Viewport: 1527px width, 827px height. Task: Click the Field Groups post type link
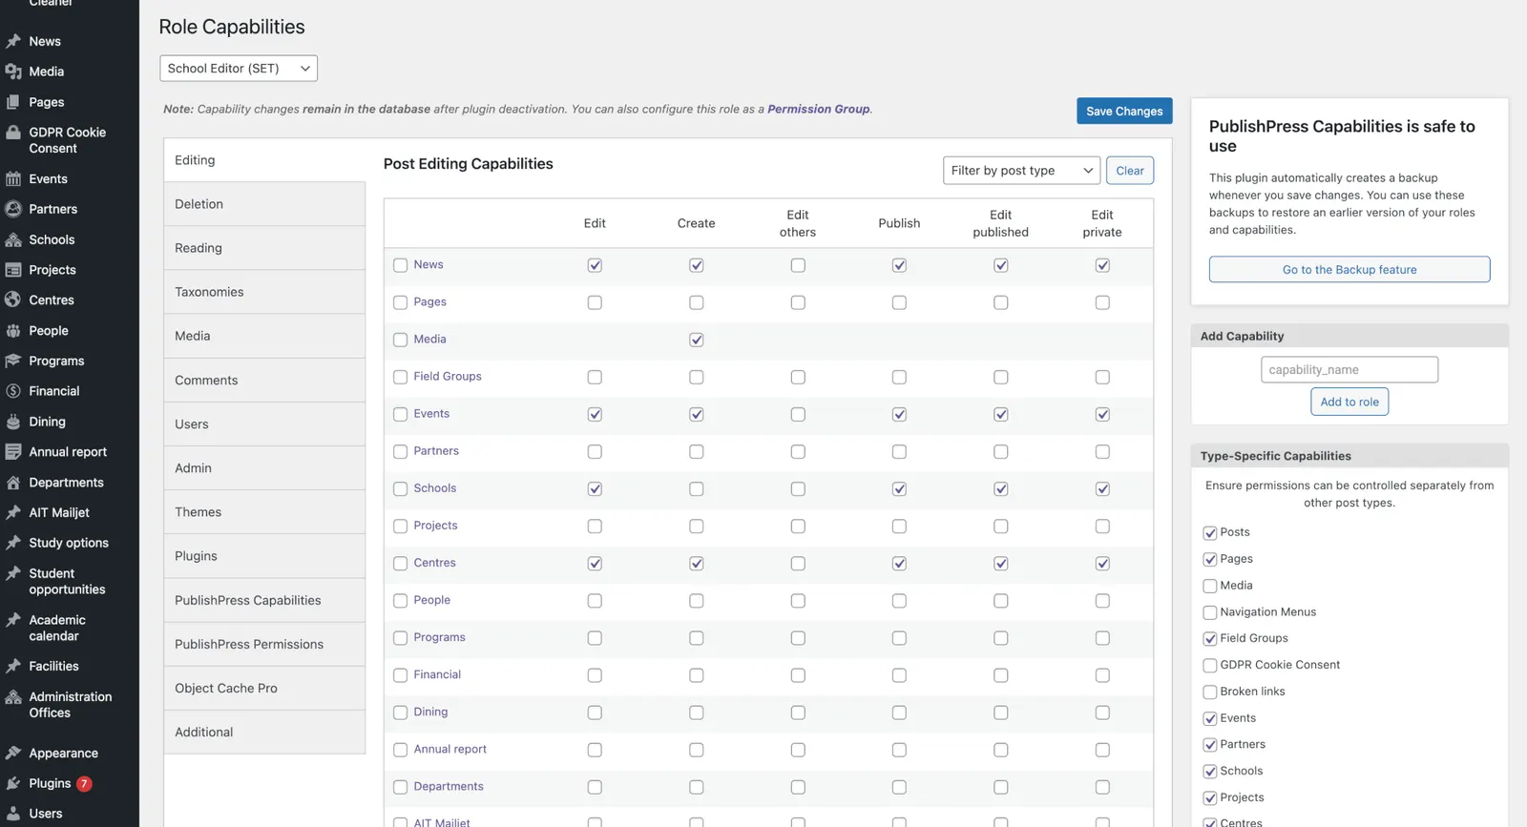[x=448, y=377]
